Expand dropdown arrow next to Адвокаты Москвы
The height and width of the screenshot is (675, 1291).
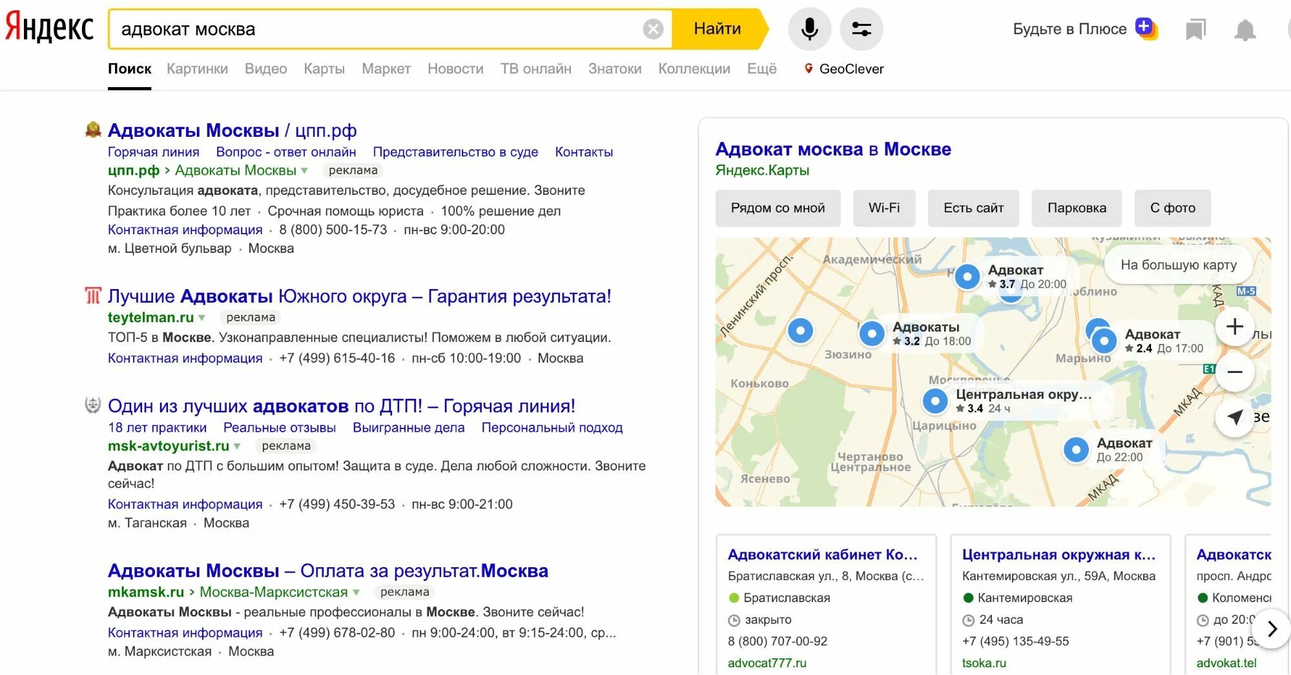(x=305, y=170)
